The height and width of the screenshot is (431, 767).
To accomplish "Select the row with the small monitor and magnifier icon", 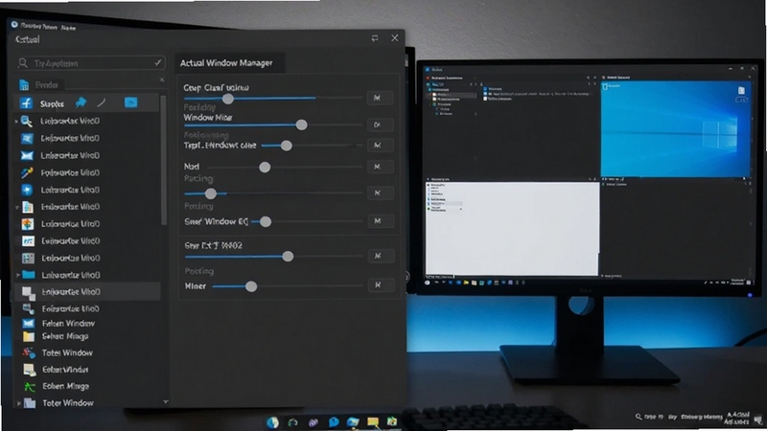I will click(x=87, y=308).
